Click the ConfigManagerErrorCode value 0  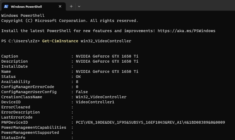pyautogui.click(x=77, y=87)
